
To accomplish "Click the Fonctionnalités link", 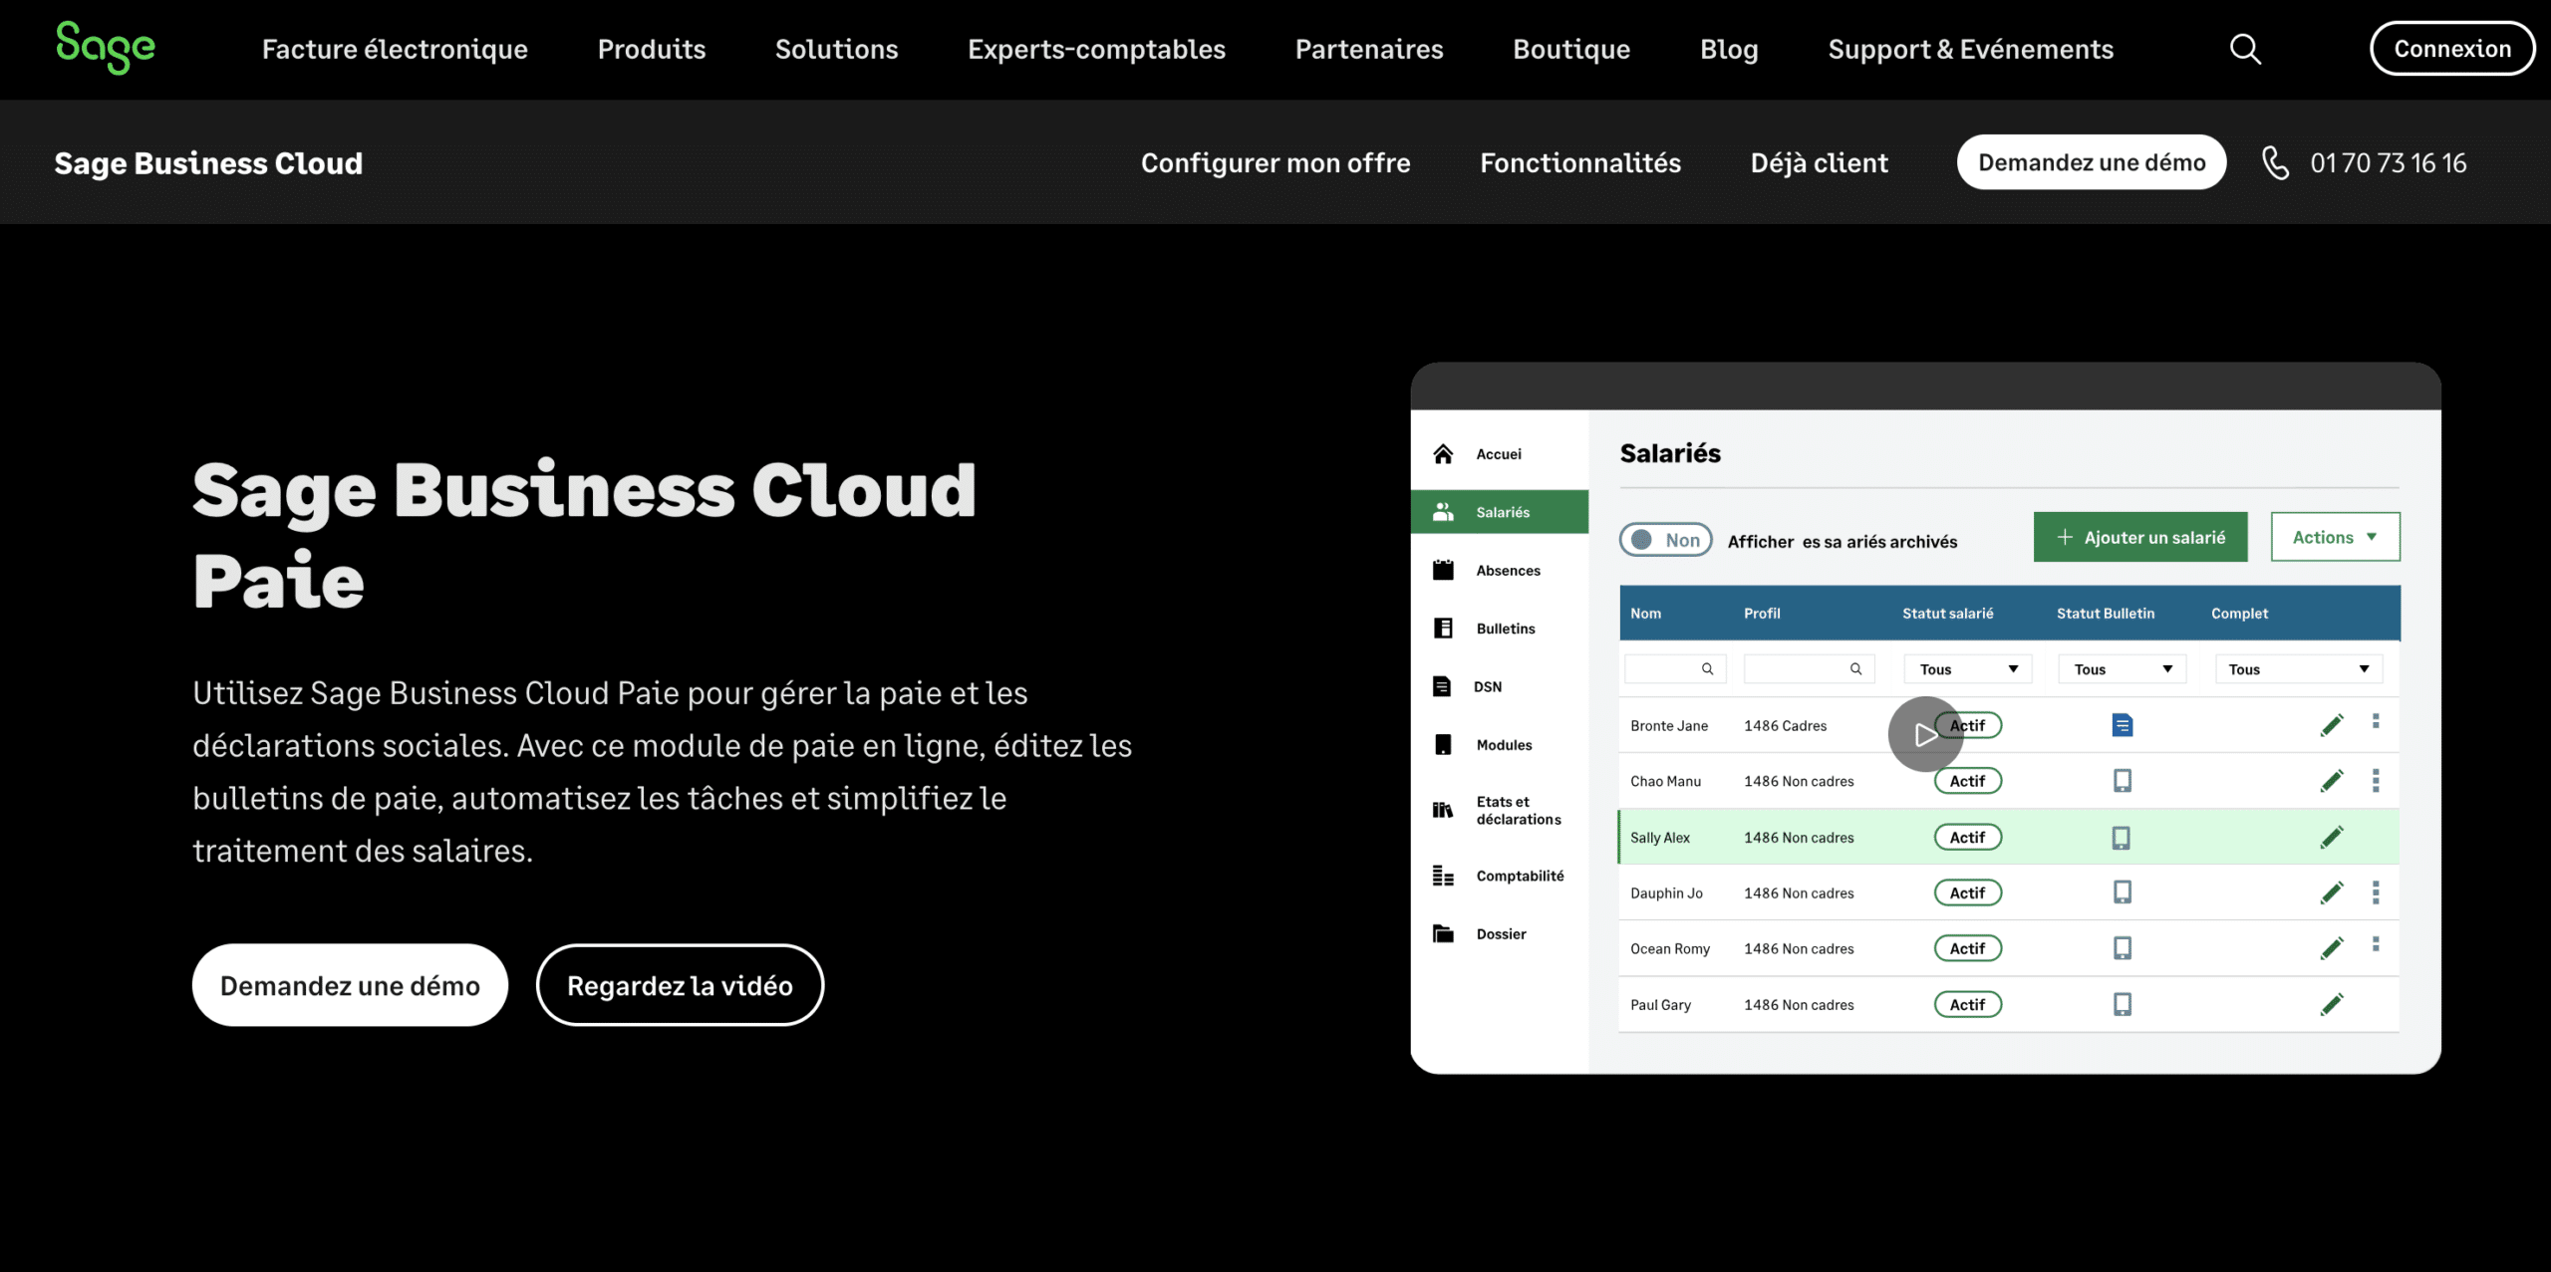I will [1580, 162].
